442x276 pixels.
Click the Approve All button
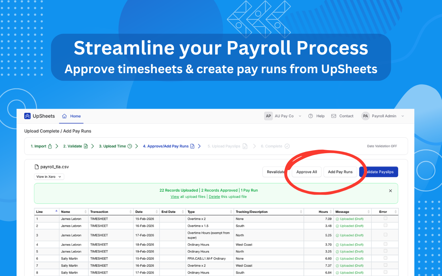click(x=307, y=172)
